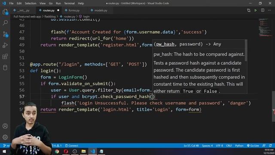Select the routes.py editor tab

pyautogui.click(x=49, y=10)
